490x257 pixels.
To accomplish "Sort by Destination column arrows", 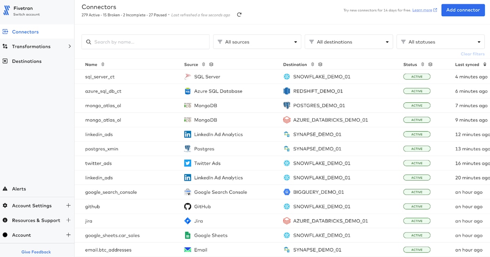I will pos(312,64).
